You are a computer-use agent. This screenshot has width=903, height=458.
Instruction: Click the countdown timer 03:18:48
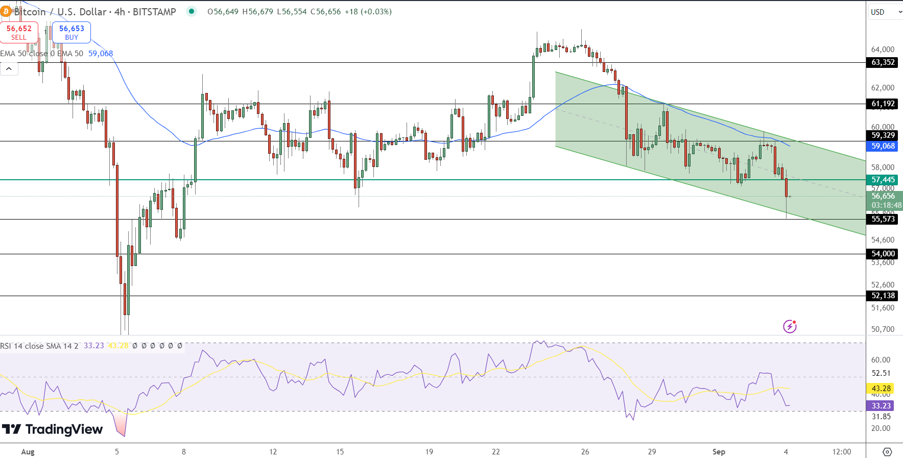(x=887, y=205)
